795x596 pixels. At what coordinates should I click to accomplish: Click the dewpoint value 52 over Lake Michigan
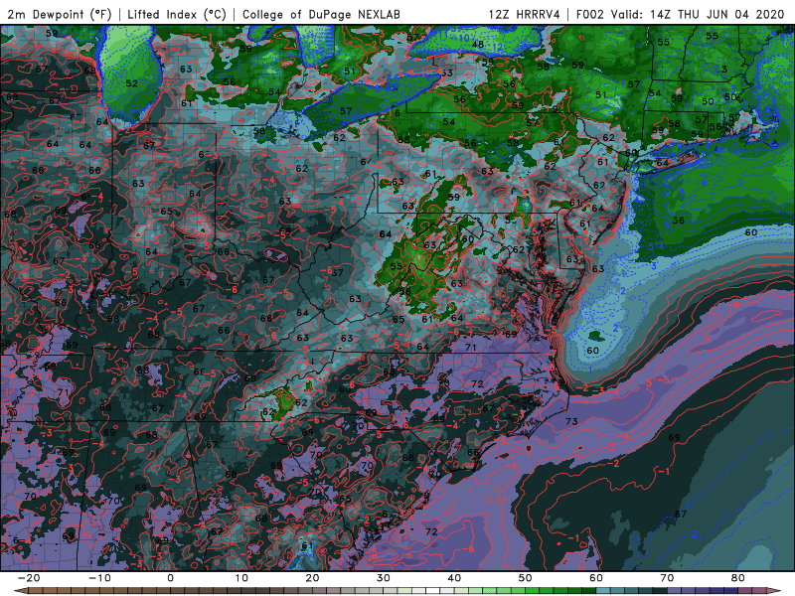[x=132, y=83]
